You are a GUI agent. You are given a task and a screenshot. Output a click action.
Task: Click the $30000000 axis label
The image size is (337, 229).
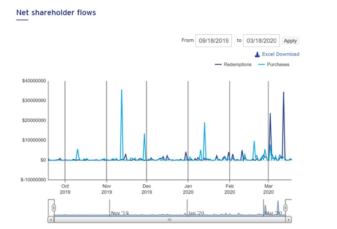pos(34,100)
